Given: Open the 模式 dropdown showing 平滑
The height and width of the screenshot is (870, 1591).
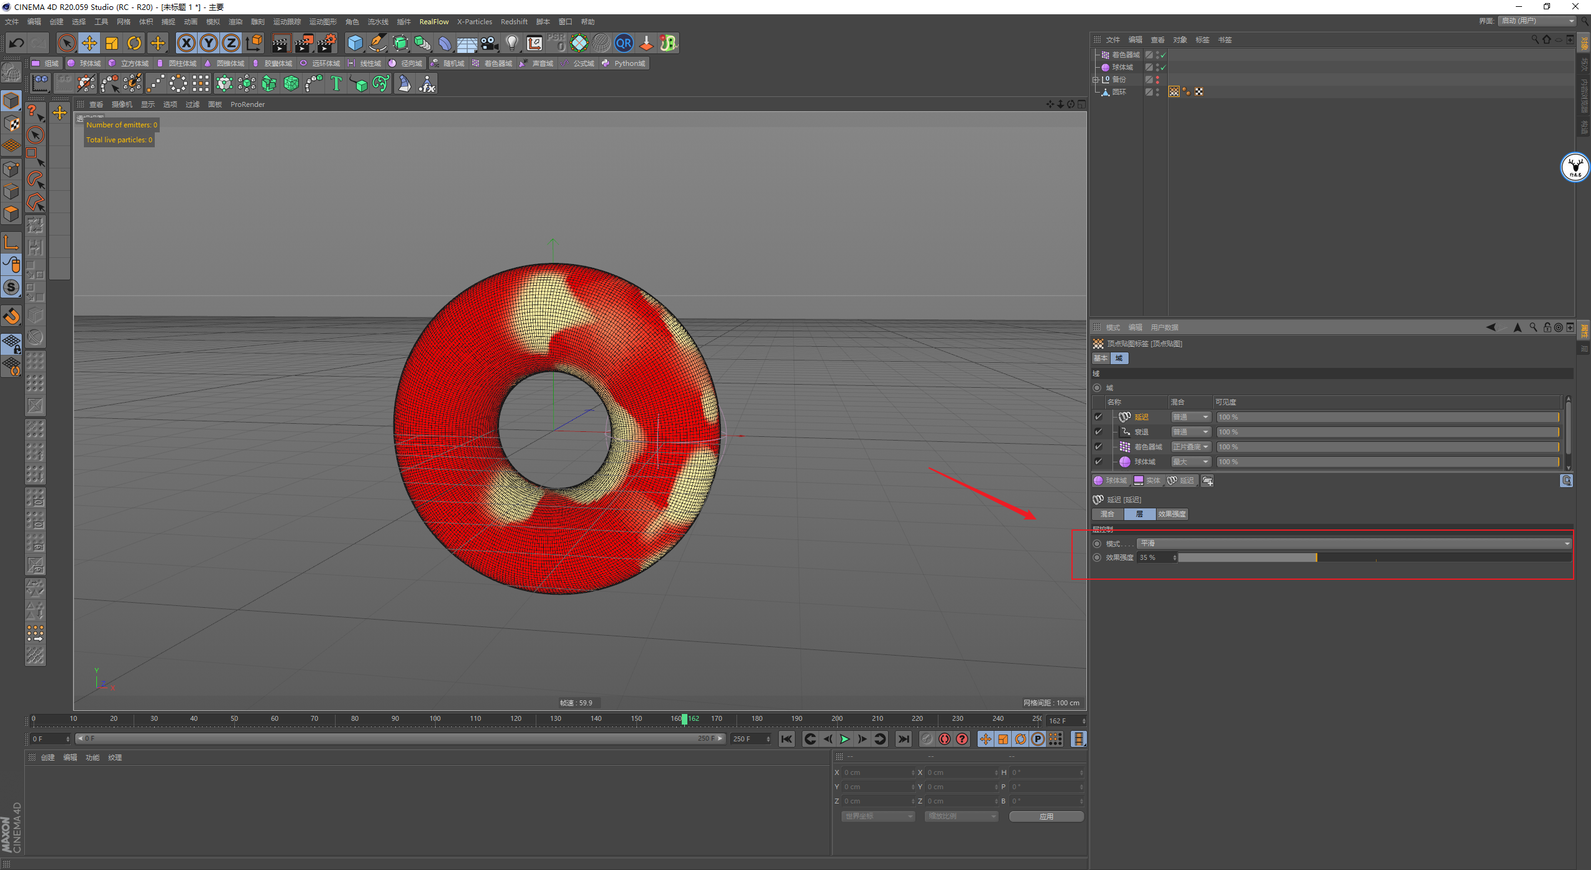Looking at the screenshot, I should (x=1354, y=544).
